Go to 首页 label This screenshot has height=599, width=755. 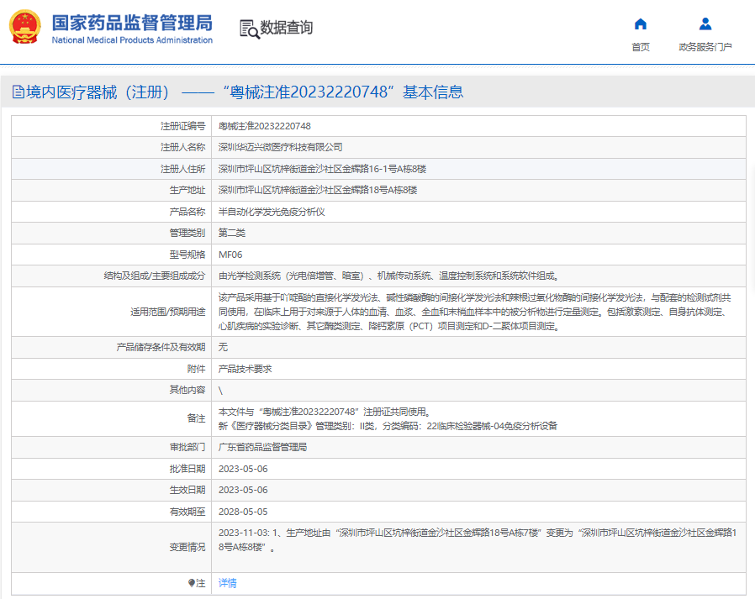(x=641, y=47)
